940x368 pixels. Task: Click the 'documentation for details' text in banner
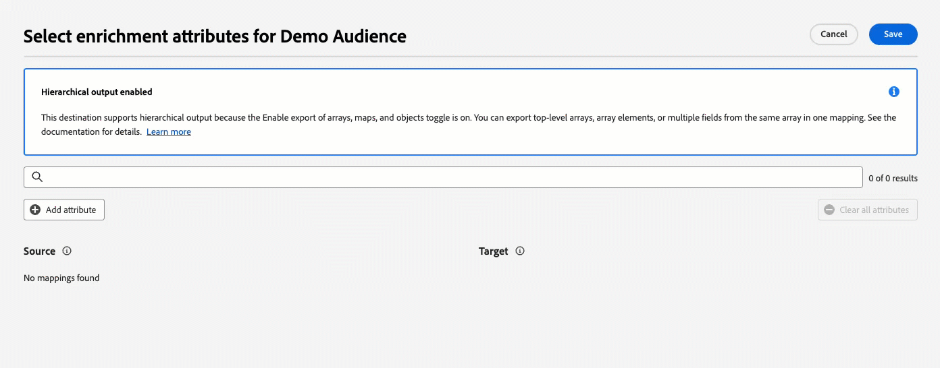coord(90,132)
